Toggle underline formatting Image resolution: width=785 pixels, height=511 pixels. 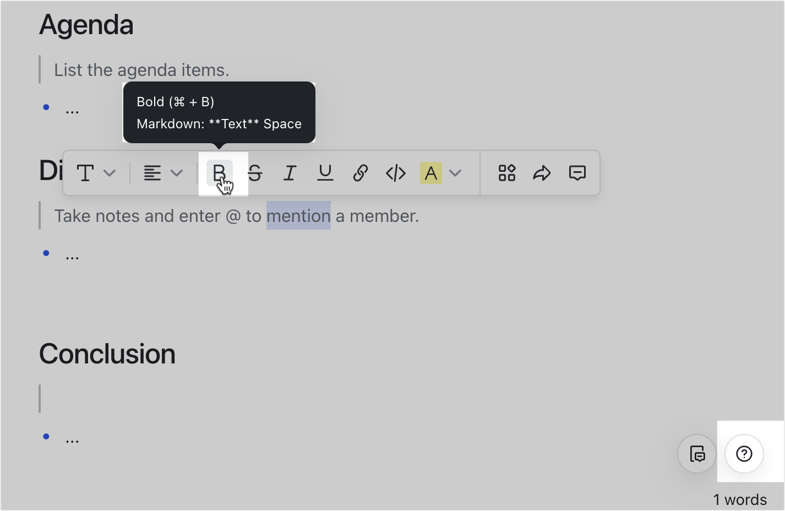[x=325, y=173]
